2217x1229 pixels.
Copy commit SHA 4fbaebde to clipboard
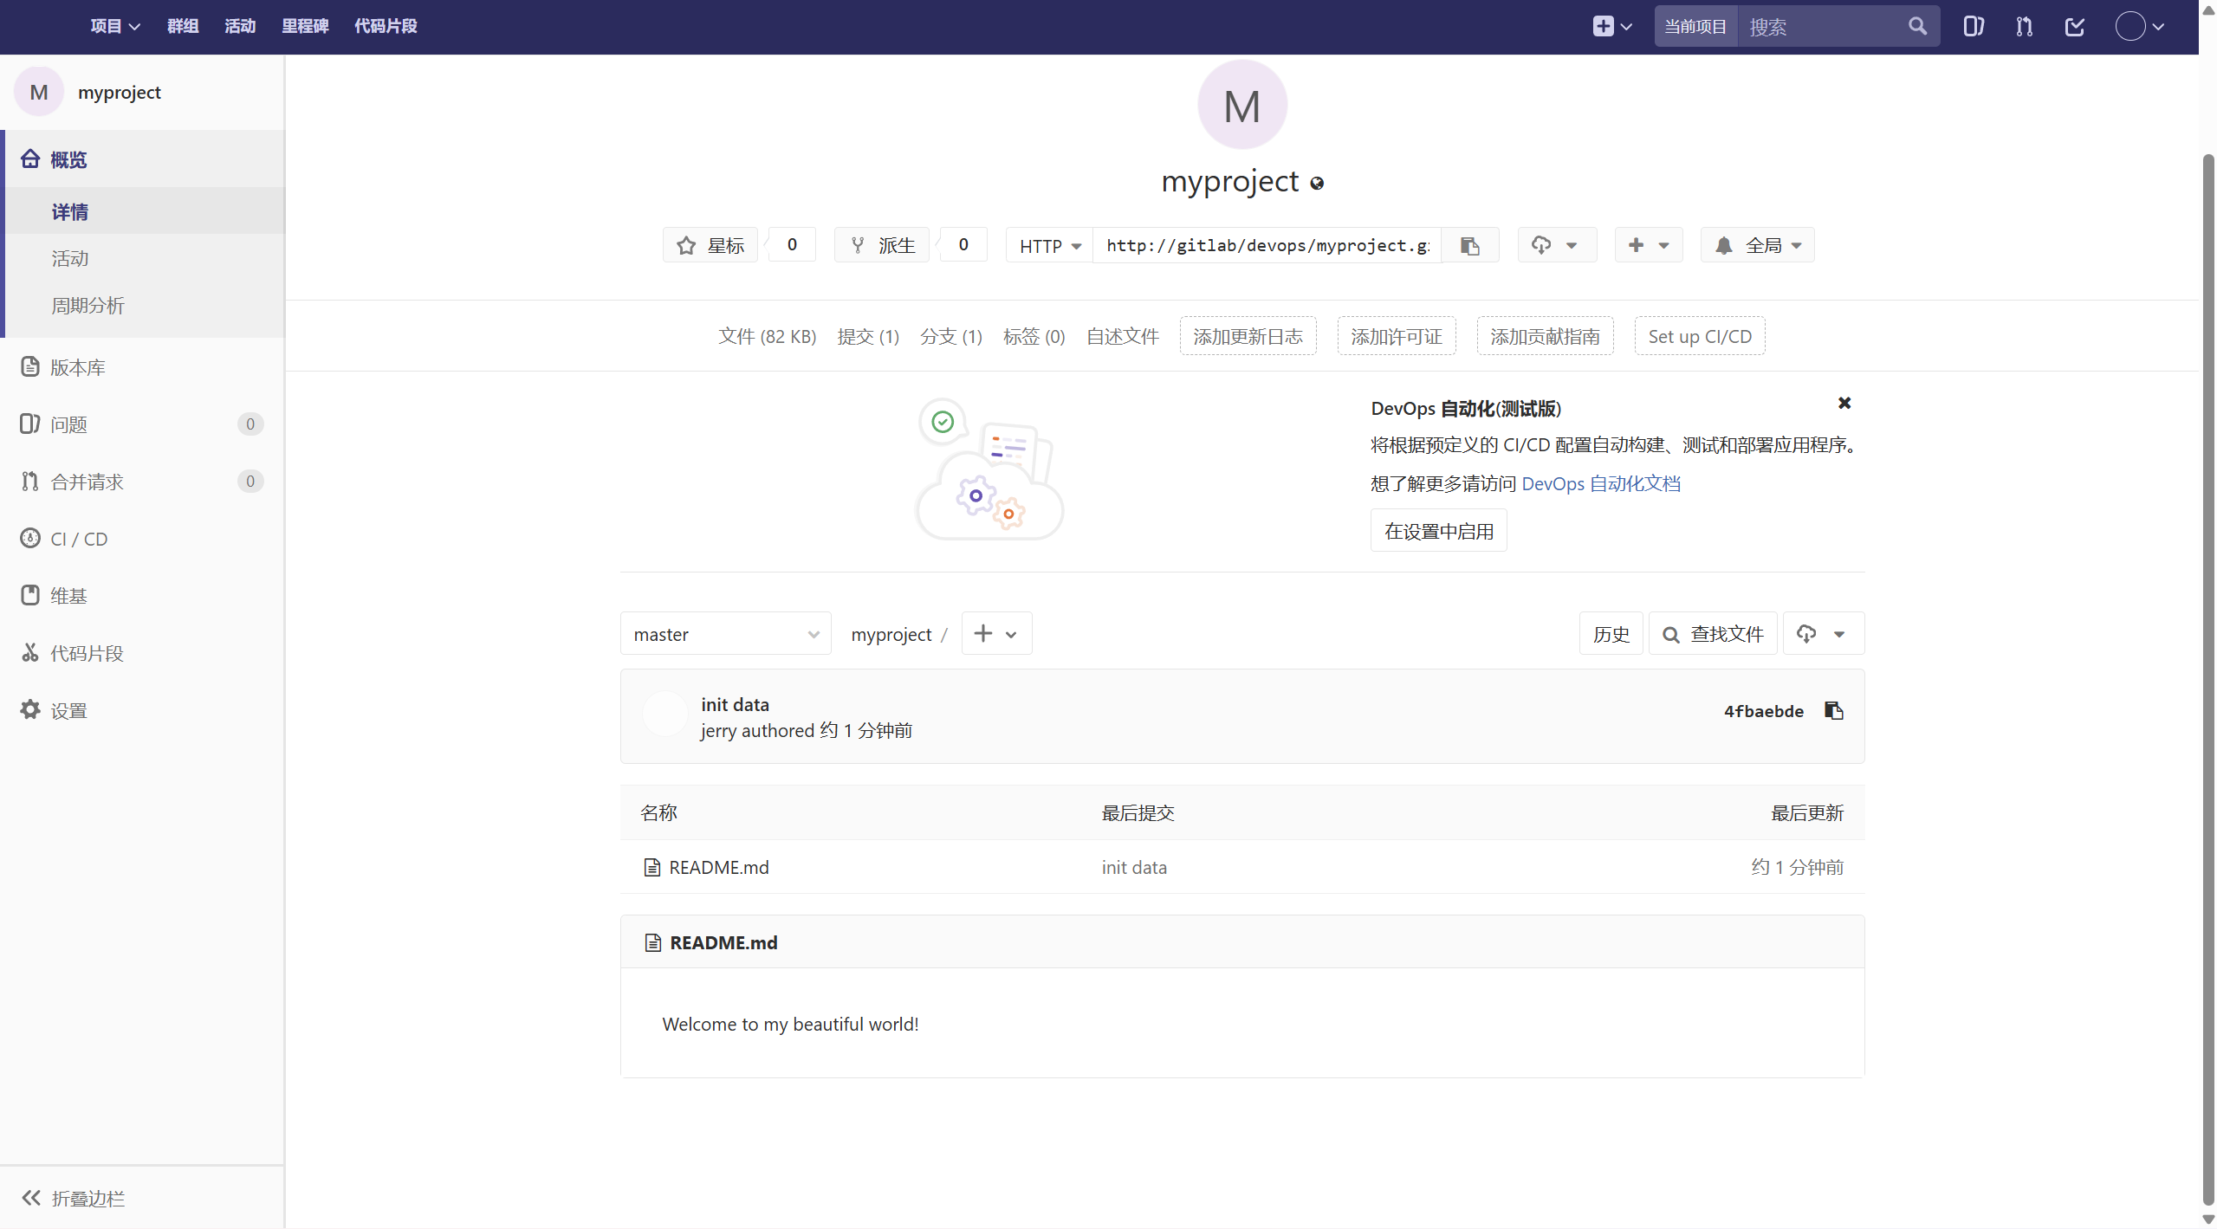coord(1833,711)
